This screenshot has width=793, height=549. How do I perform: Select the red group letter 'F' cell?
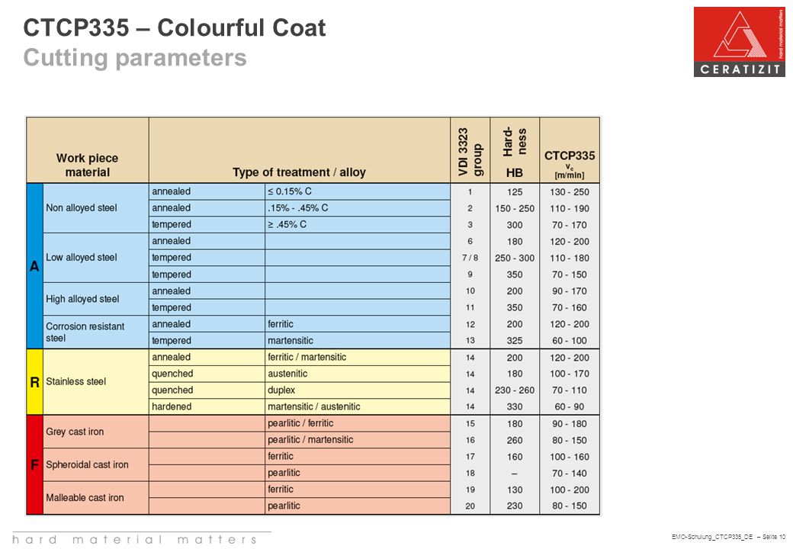point(34,465)
